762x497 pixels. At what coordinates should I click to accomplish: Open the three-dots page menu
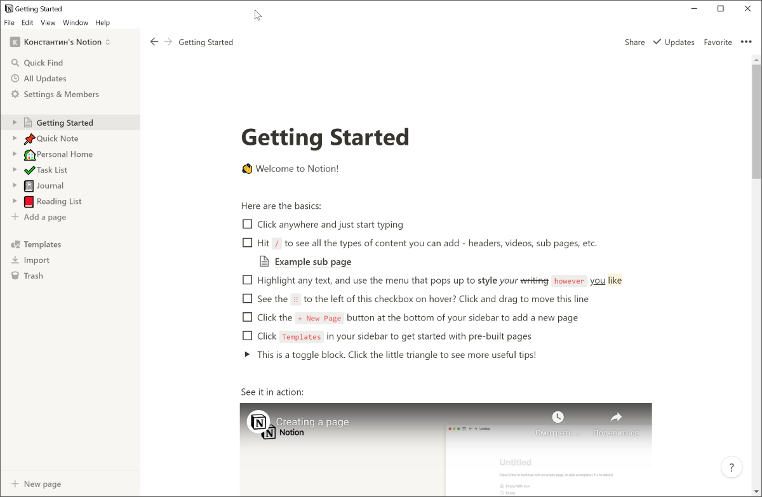pos(746,42)
